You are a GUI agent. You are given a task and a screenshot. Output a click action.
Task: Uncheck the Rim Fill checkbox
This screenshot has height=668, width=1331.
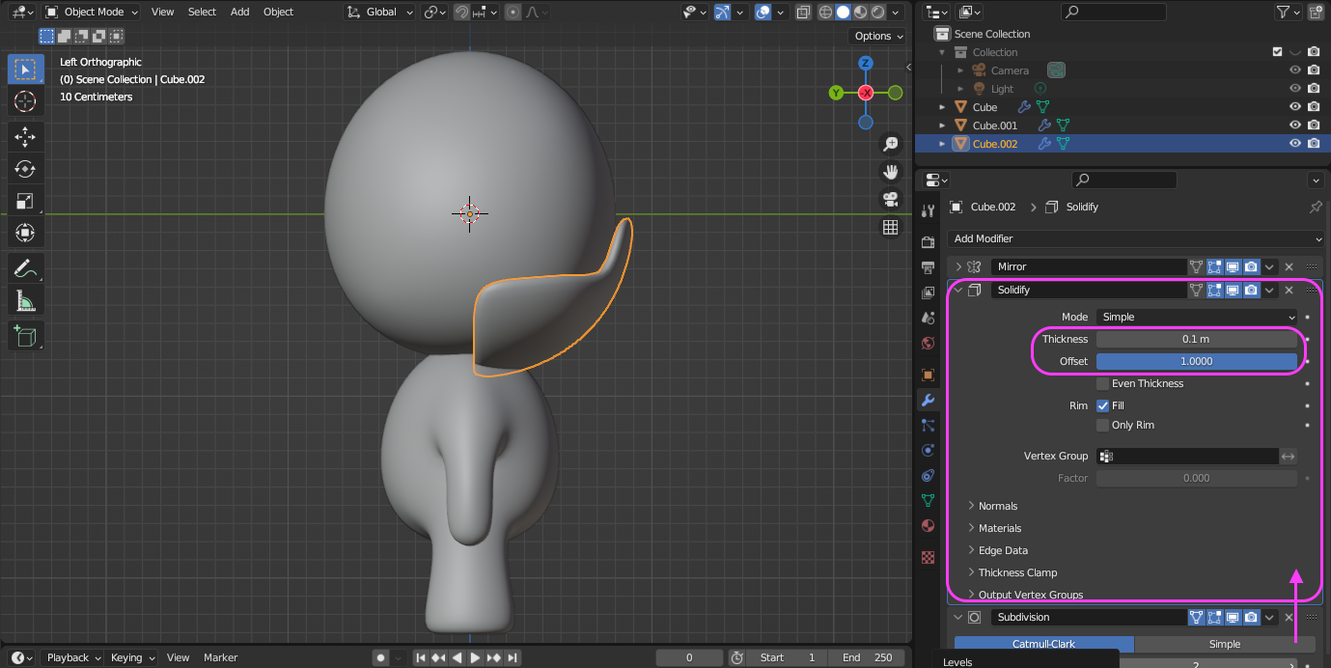[x=1102, y=406]
